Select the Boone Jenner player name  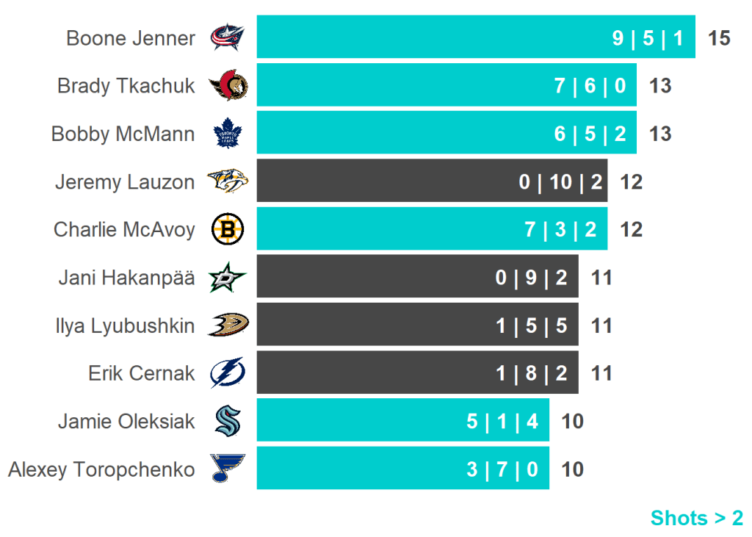[x=131, y=37]
